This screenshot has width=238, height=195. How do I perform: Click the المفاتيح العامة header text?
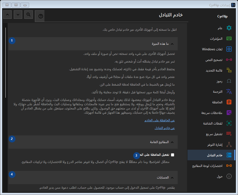(x=159, y=142)
